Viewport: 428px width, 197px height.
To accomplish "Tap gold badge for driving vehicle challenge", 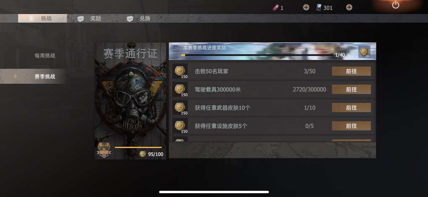I will 180,90.
